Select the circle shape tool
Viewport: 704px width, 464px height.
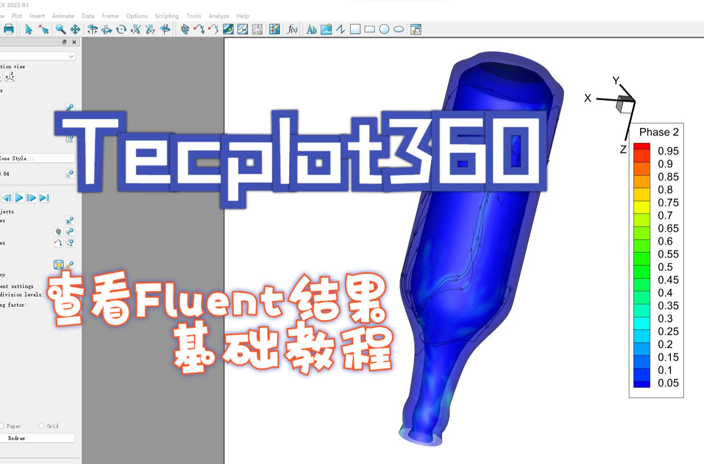384,29
